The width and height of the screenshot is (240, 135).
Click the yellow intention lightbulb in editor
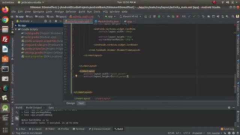76,76
